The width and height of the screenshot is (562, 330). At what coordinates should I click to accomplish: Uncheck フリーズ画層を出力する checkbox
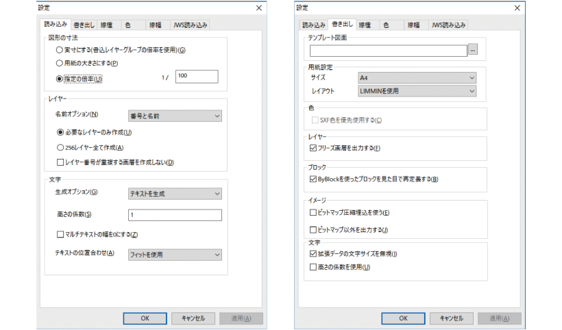click(x=313, y=148)
